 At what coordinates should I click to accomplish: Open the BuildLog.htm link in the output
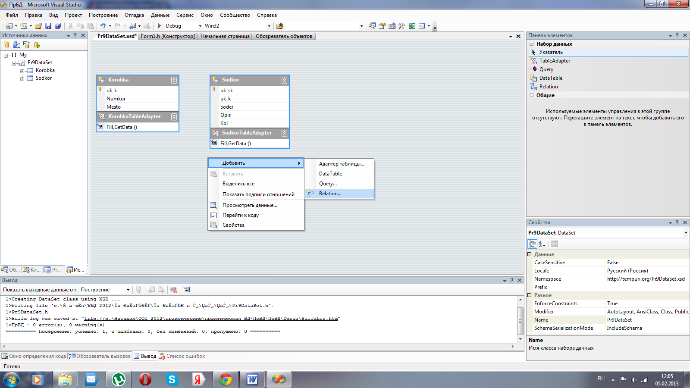pos(211,319)
